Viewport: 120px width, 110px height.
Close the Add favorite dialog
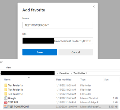(x=94, y=7)
